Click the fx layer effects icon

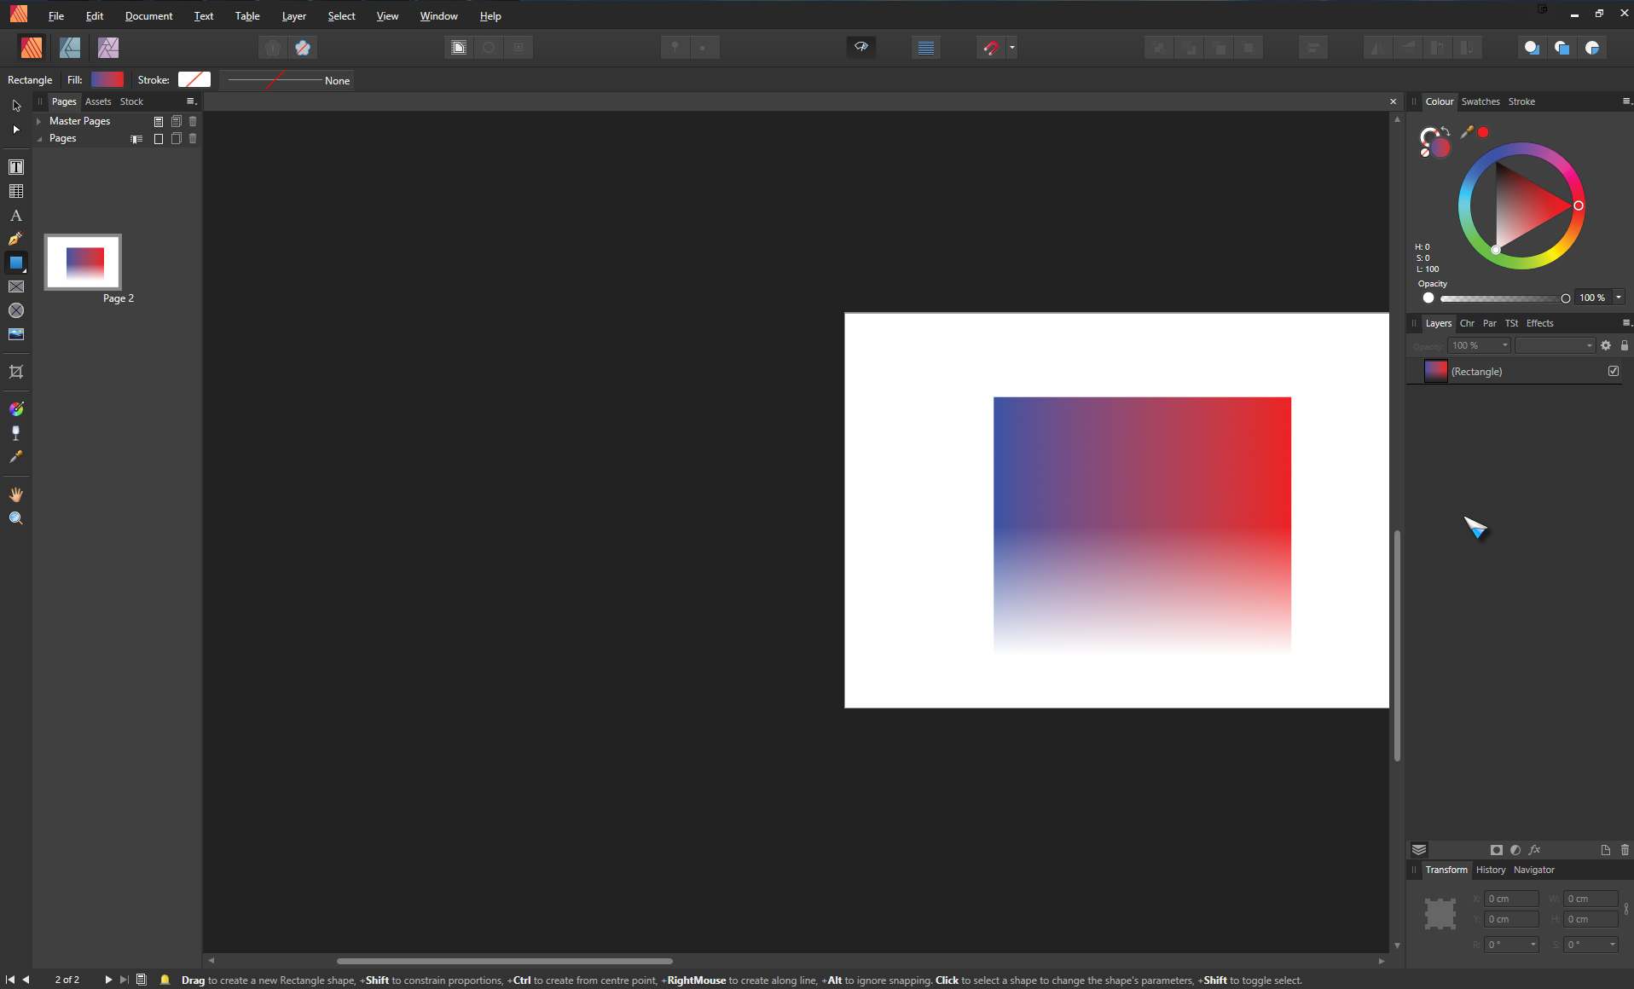[x=1535, y=850]
